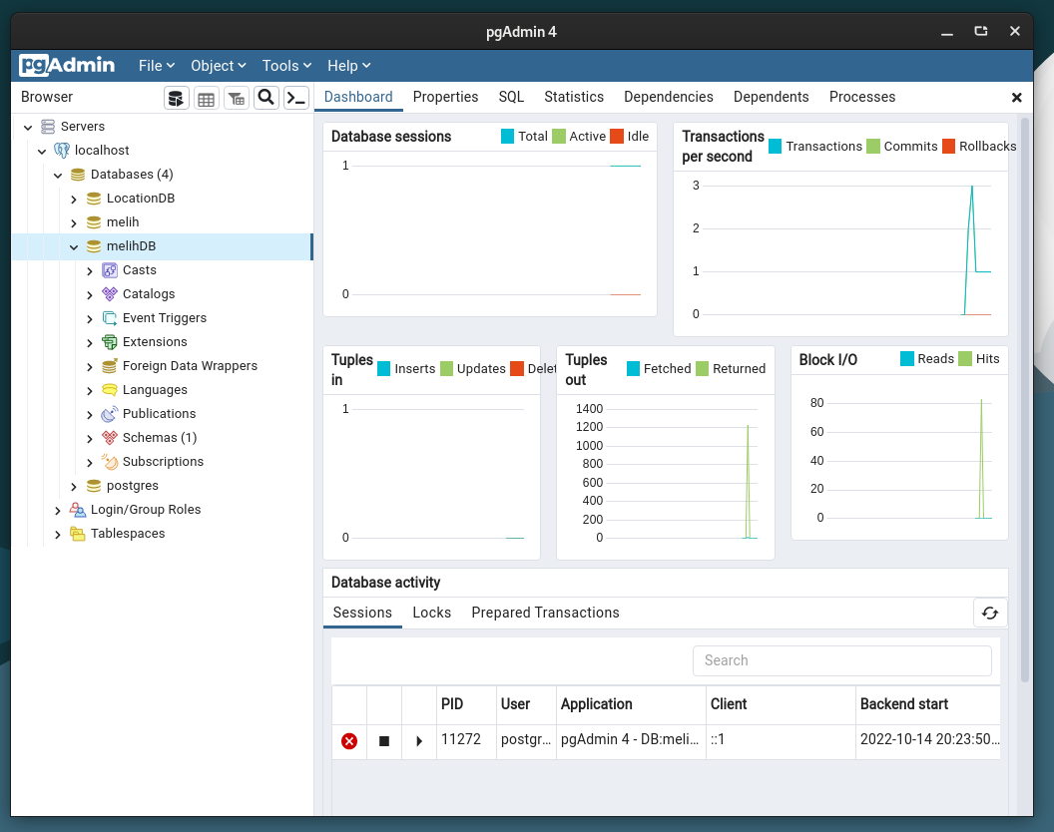1054x832 pixels.
Task: Click the localhost elephant server icon
Action: (62, 151)
